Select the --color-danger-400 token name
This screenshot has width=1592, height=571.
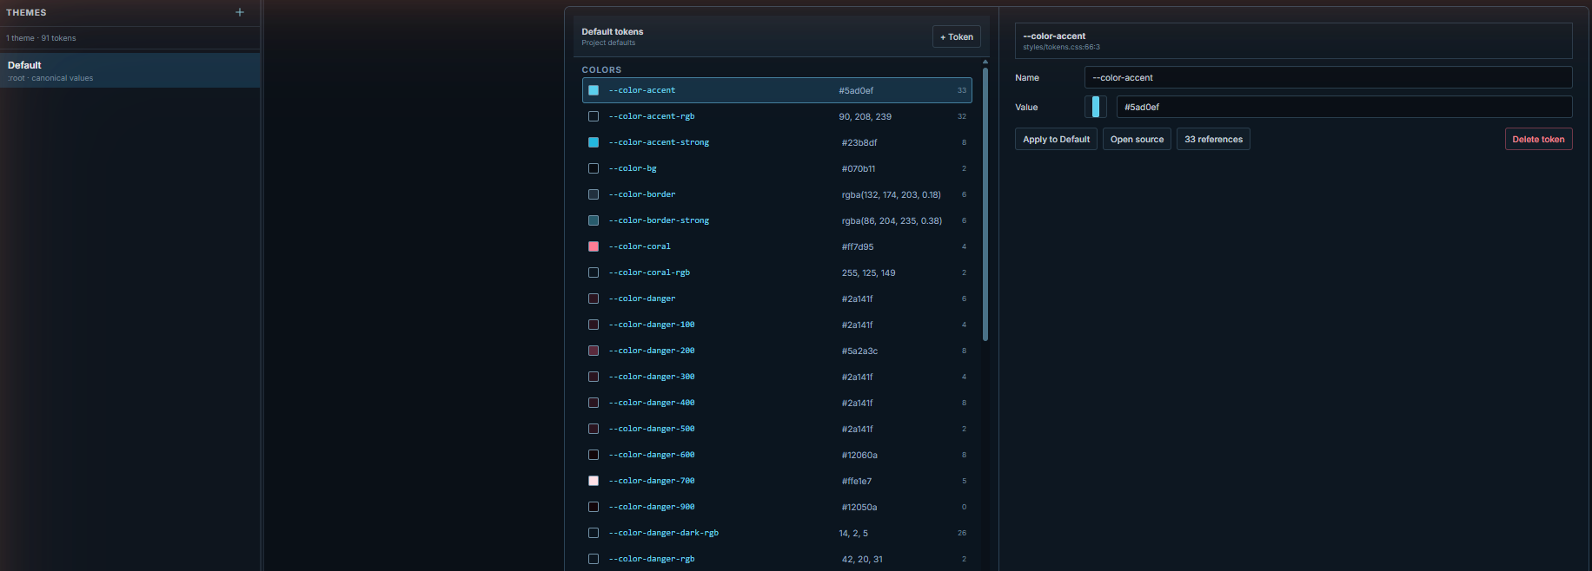tap(652, 403)
